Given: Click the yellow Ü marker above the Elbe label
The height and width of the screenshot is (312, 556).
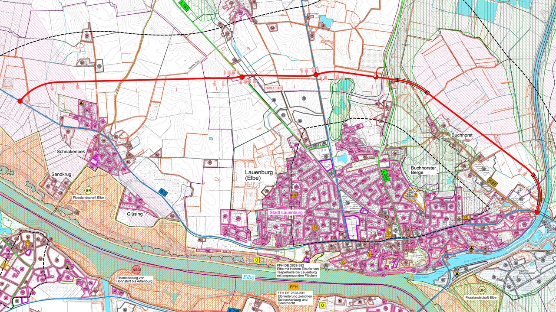Looking at the screenshot, I should [256, 260].
